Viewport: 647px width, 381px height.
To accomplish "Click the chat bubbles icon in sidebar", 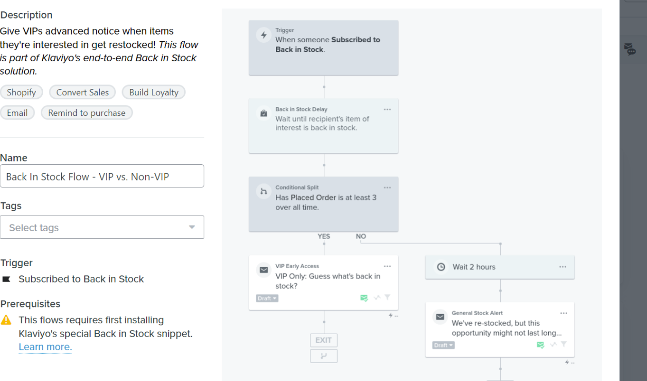I will [x=630, y=49].
